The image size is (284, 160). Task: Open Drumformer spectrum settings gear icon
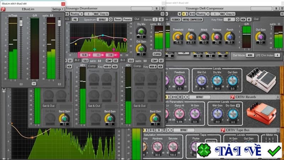point(111,20)
